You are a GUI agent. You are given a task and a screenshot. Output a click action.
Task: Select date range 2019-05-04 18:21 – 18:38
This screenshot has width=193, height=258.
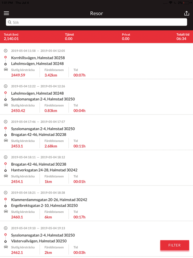[38, 193]
